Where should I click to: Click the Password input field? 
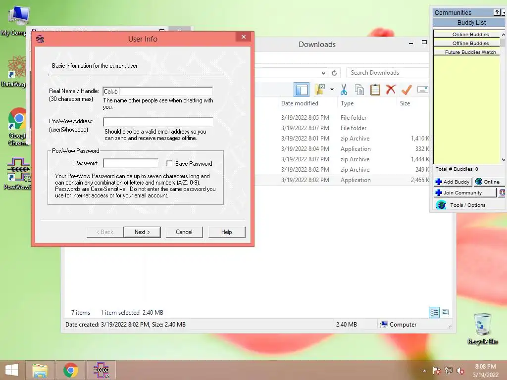131,163
